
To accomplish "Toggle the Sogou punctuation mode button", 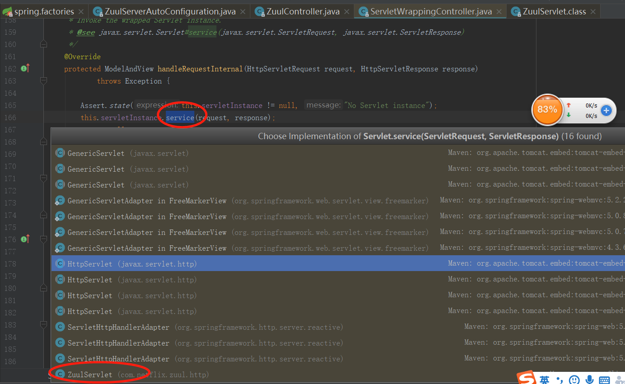I will 559,380.
